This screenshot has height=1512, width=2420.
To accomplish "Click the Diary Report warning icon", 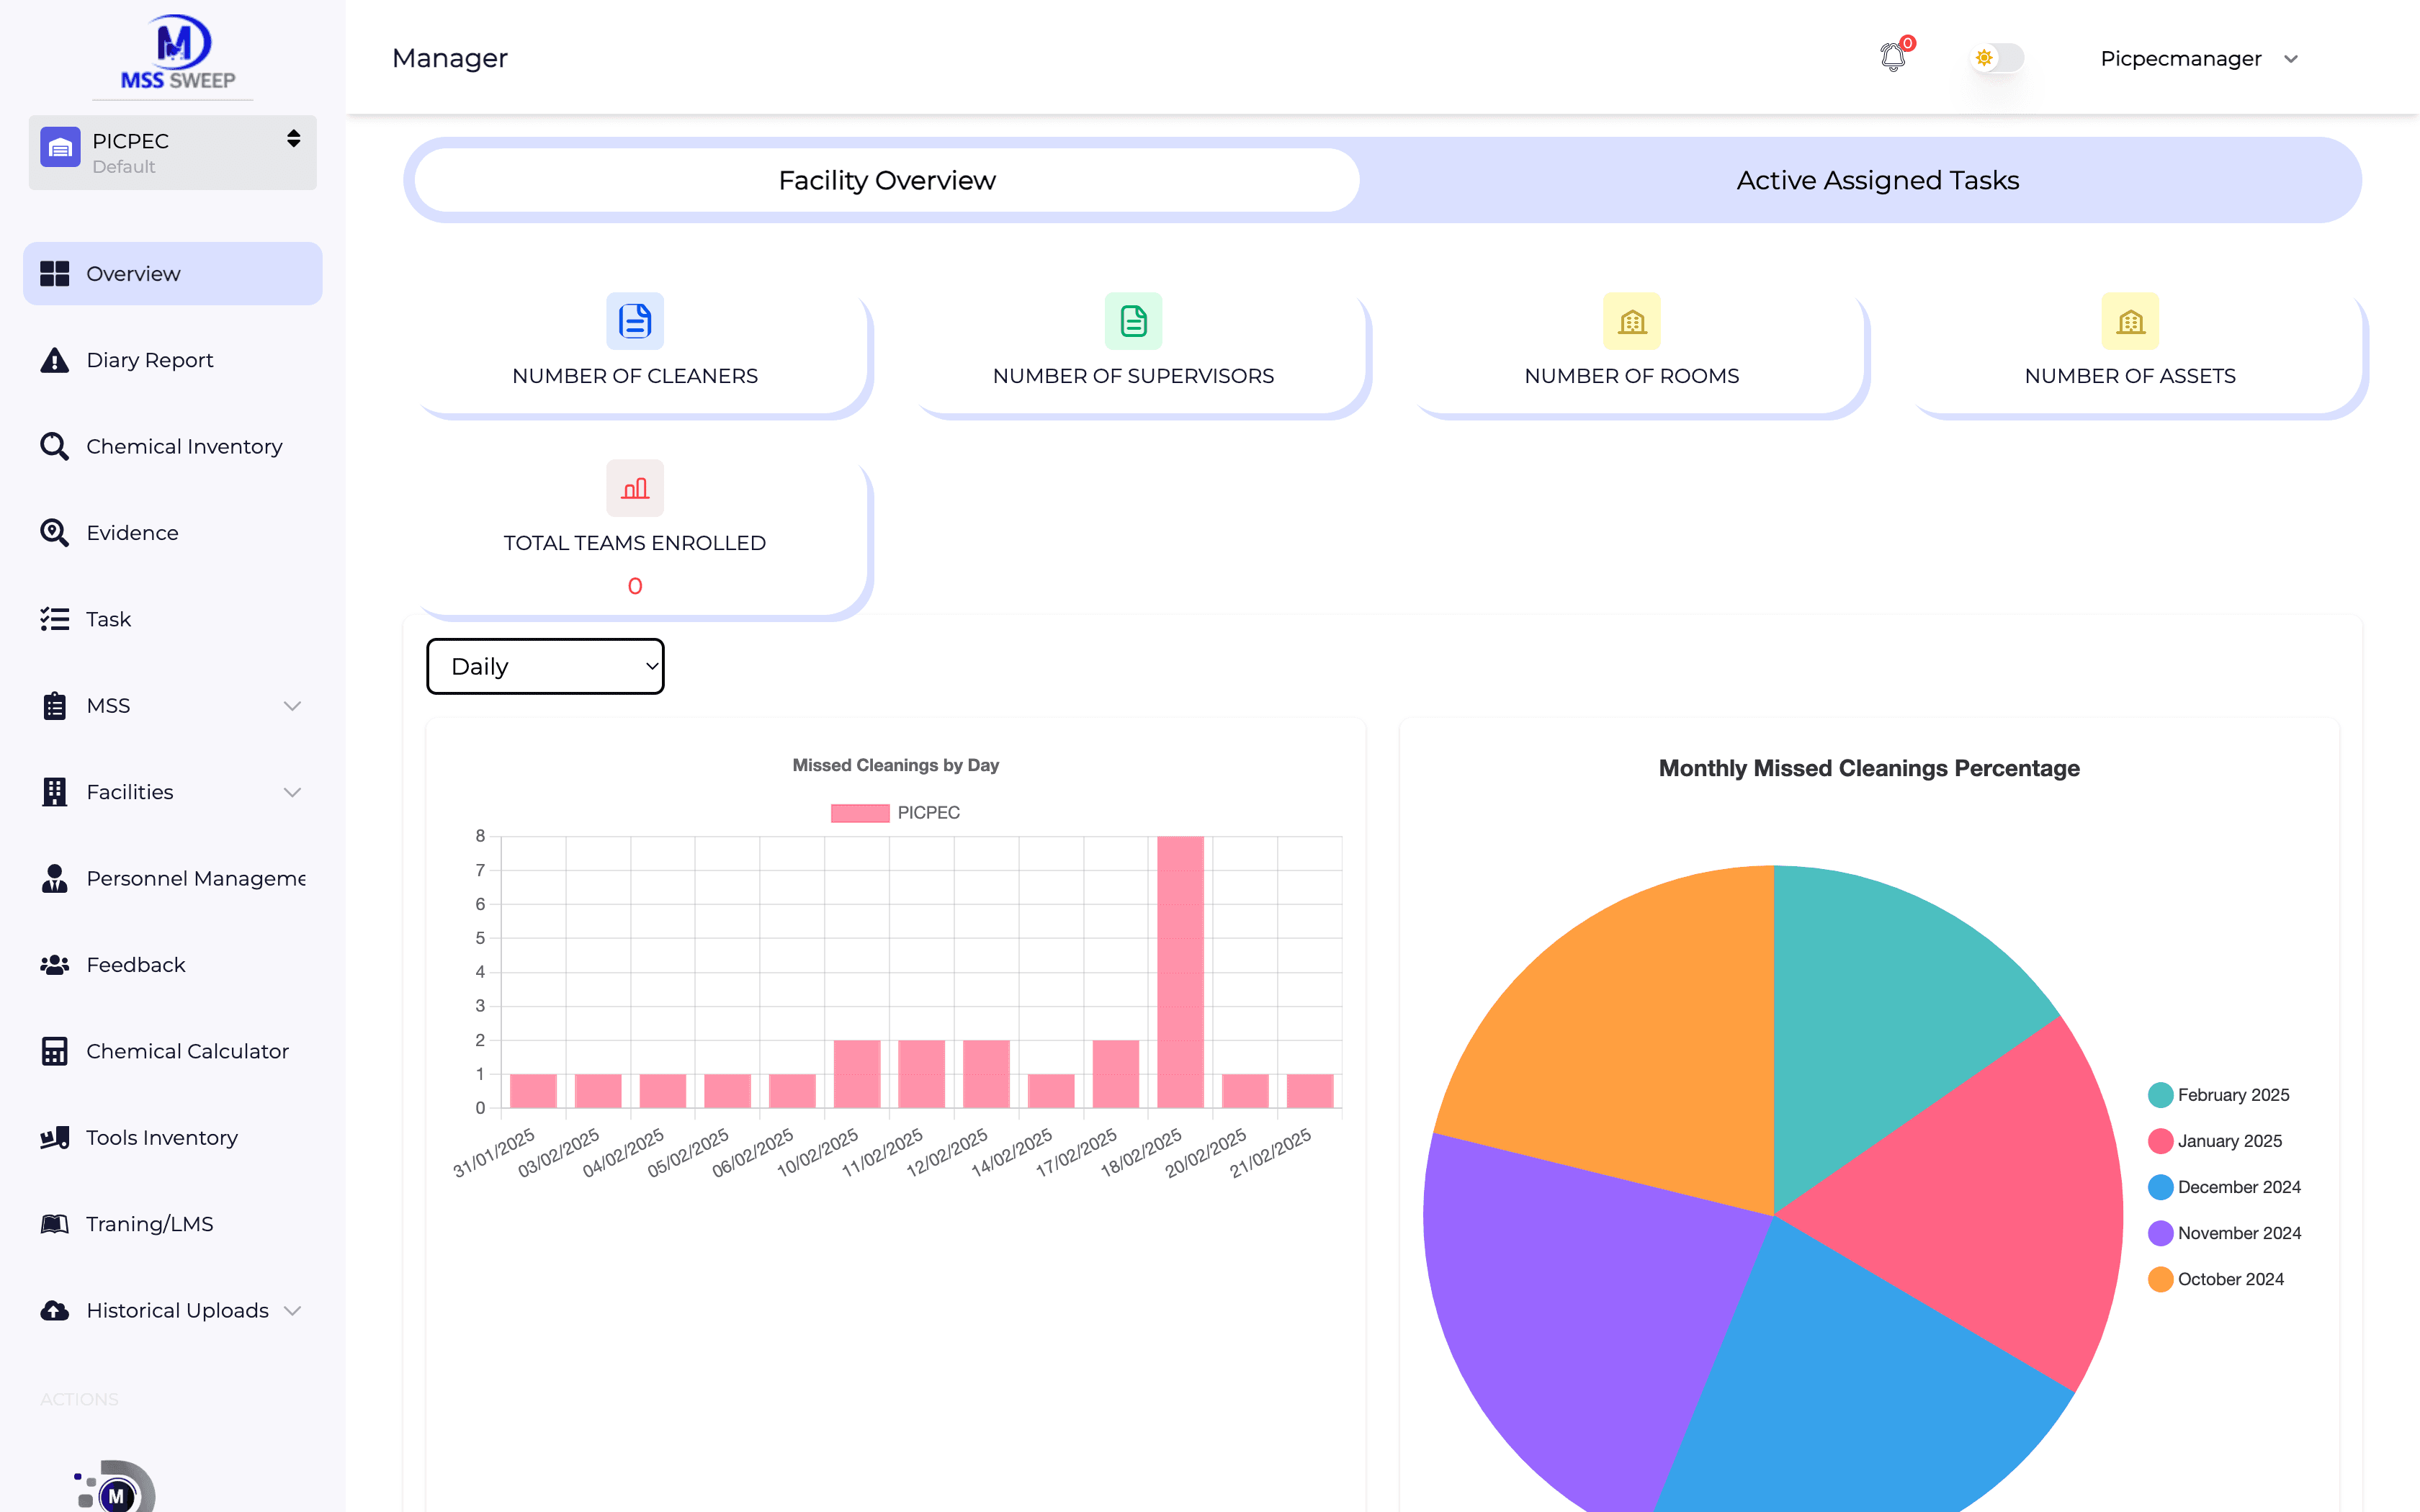I will click(x=54, y=360).
